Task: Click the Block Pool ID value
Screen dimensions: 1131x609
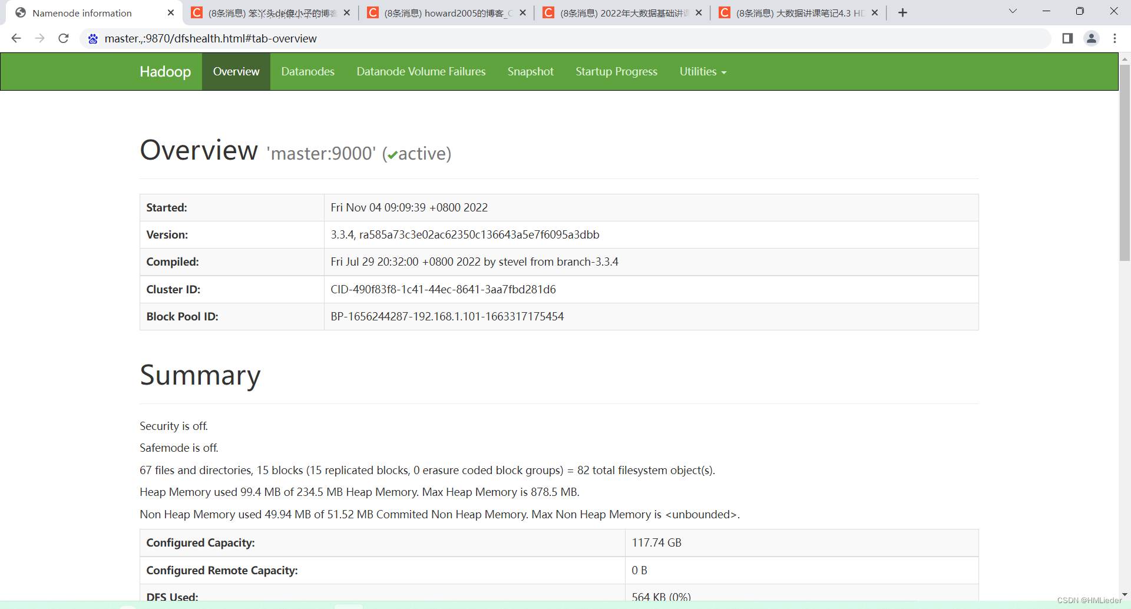Action: (447, 316)
